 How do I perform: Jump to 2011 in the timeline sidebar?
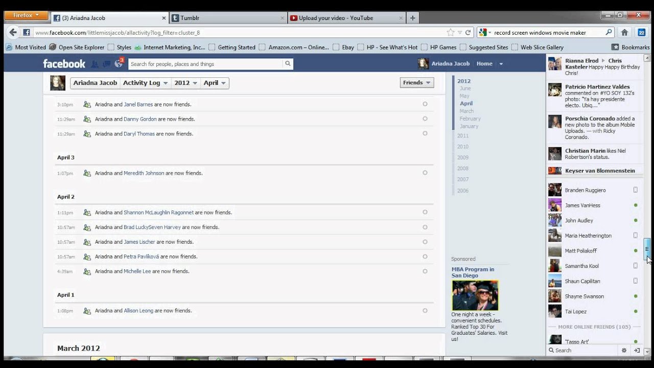[463, 136]
